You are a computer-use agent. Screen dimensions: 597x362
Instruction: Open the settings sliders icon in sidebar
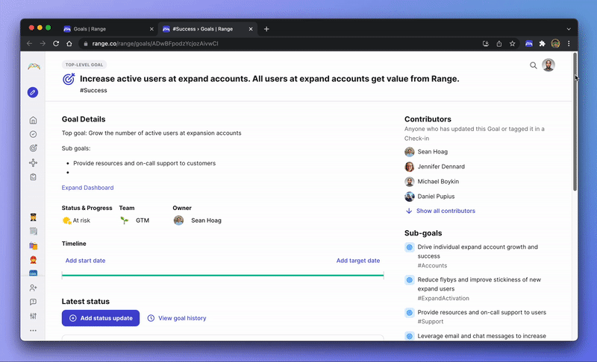click(33, 316)
